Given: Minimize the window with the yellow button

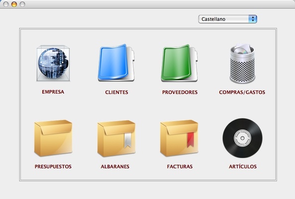Looking at the screenshot, I should 14,4.
